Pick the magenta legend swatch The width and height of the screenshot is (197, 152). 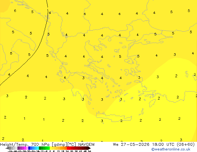click(25, 148)
